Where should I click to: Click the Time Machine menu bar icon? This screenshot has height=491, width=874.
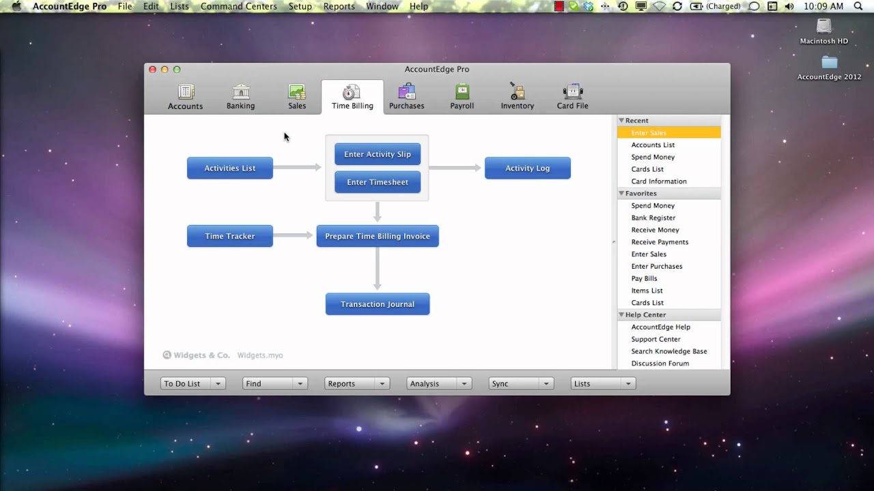tap(623, 6)
